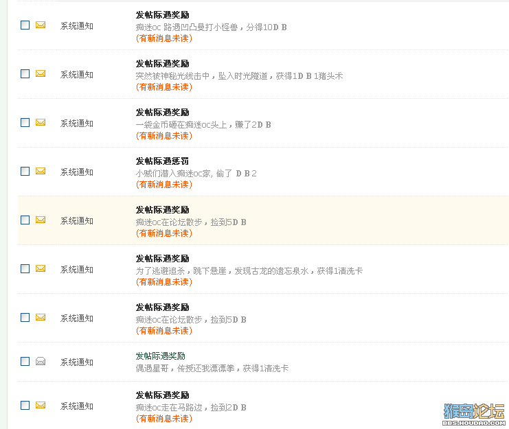
Task: Open the 发帖际遇奖励 title above 突然被神秘光线击中
Action: (162, 64)
